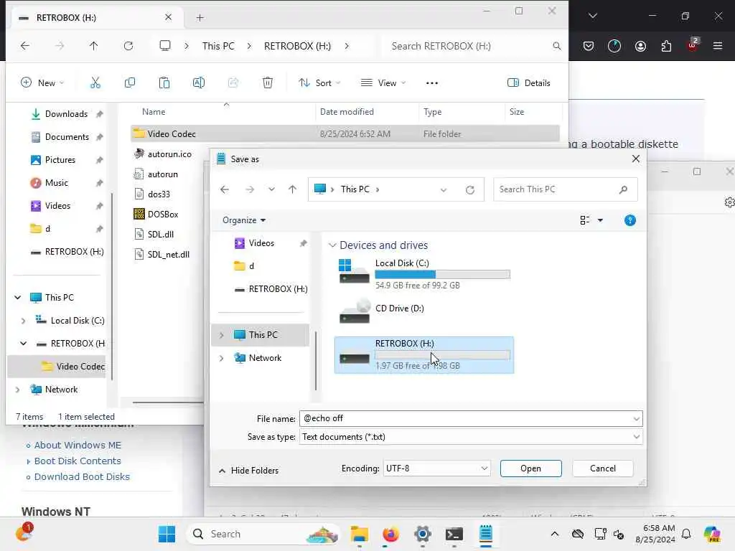Screen dimensions: 735x551
Task: Open the View dropdown in Explorer
Action: (x=383, y=83)
